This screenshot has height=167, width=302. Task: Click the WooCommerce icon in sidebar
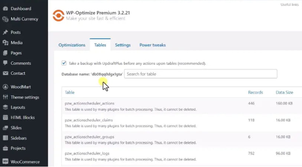click(5, 162)
